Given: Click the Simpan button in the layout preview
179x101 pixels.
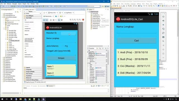Looking at the screenshot, I should point(61,58).
